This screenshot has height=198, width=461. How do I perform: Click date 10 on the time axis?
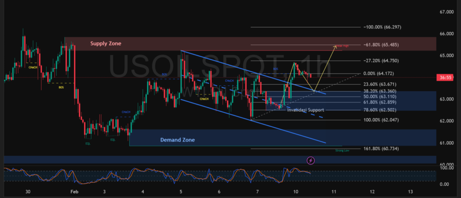click(x=295, y=191)
